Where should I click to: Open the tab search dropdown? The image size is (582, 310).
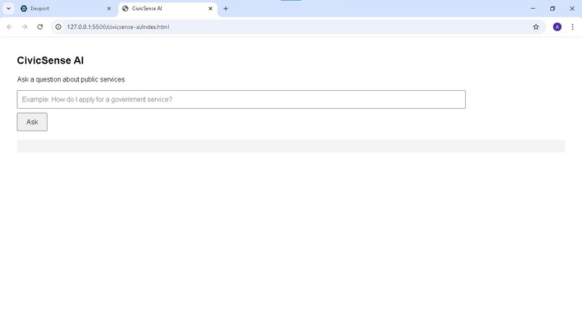click(x=8, y=9)
